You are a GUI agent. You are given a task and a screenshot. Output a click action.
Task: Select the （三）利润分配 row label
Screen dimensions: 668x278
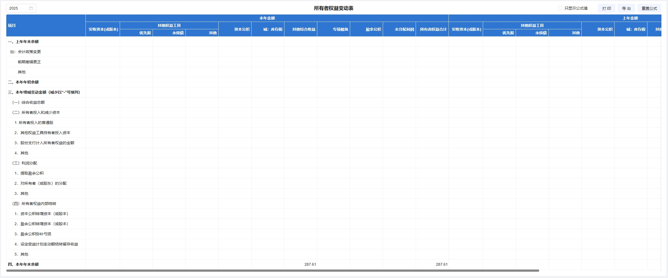25,163
